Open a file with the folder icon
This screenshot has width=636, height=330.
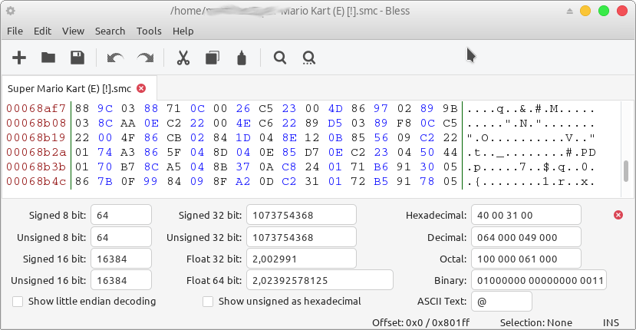[x=48, y=58]
